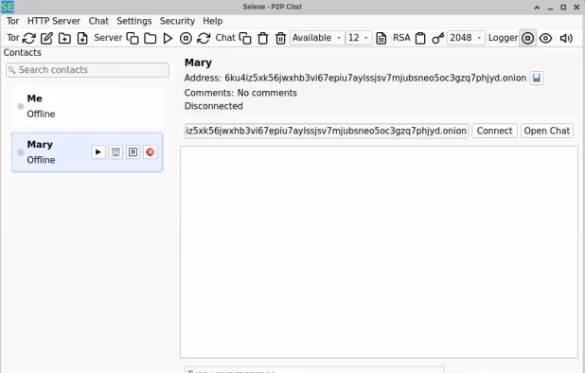The image size is (585, 373).
Task: Click the Connect button
Action: [494, 131]
